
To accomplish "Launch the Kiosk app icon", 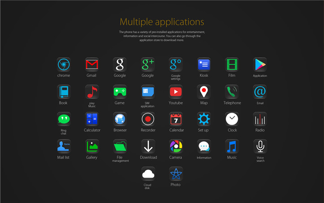I will (x=204, y=64).
